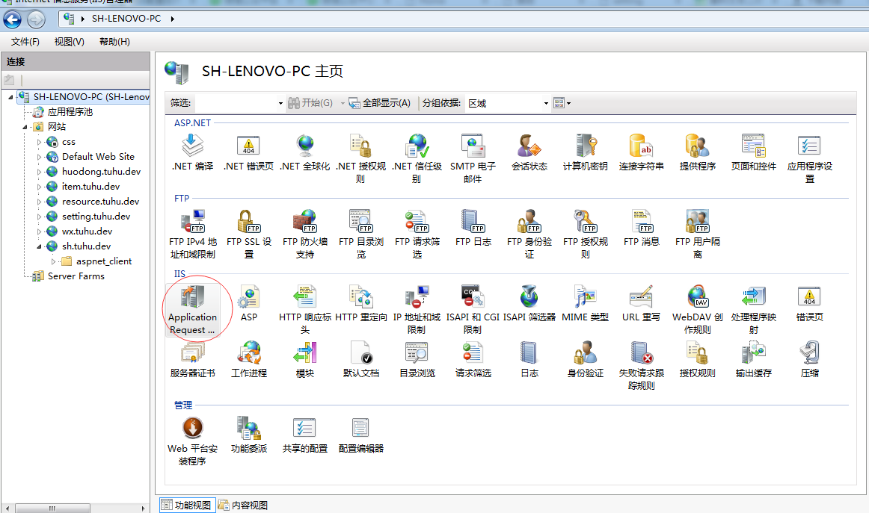This screenshot has height=513, width=869.
Task: Expand the Default Web Site node
Action: pyautogui.click(x=40, y=157)
